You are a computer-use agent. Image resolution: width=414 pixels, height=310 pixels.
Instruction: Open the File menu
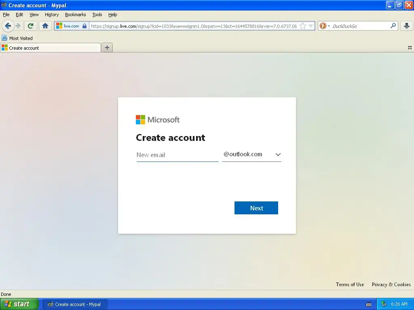coord(6,15)
